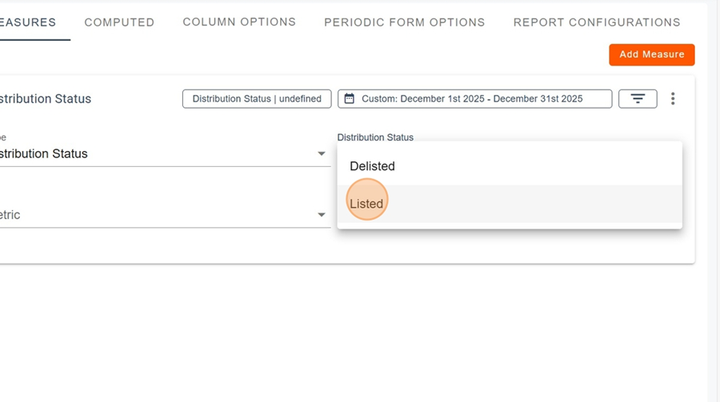Viewport: 720px width, 402px height.
Task: Click the Add Measure button
Action: [x=652, y=54]
